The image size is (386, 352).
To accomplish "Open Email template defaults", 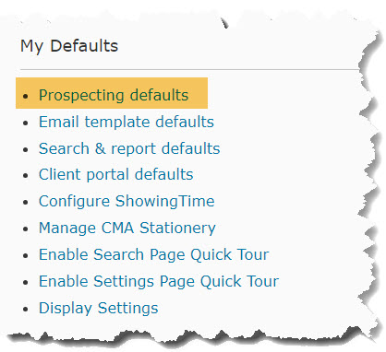I will tap(127, 122).
